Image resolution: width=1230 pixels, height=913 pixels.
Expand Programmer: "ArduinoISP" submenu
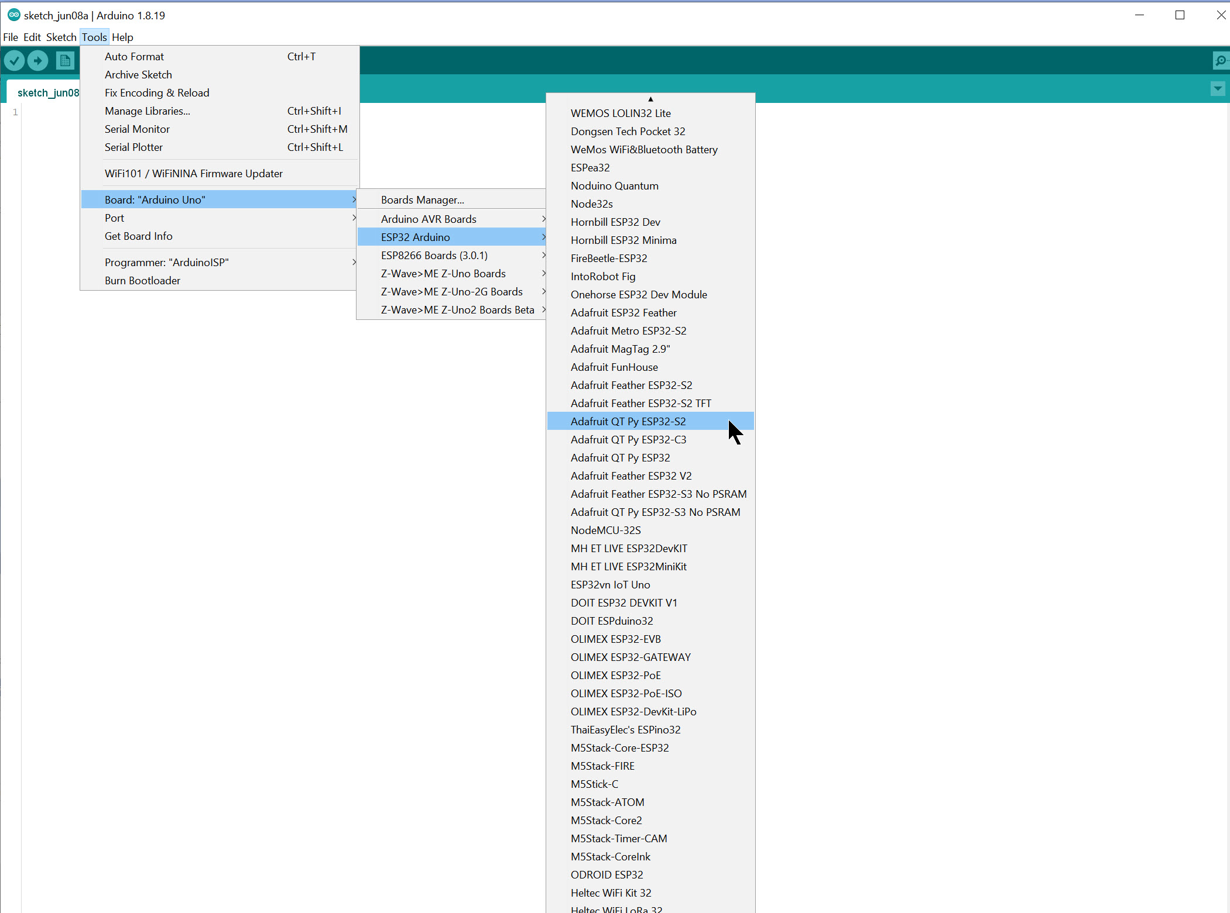(x=220, y=263)
